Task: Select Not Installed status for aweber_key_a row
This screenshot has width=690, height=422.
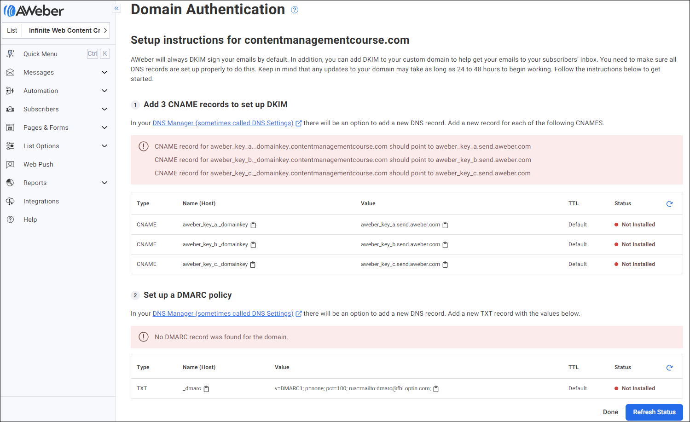Action: pos(635,225)
